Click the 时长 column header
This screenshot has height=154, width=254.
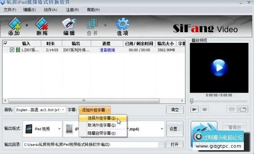[50, 44]
